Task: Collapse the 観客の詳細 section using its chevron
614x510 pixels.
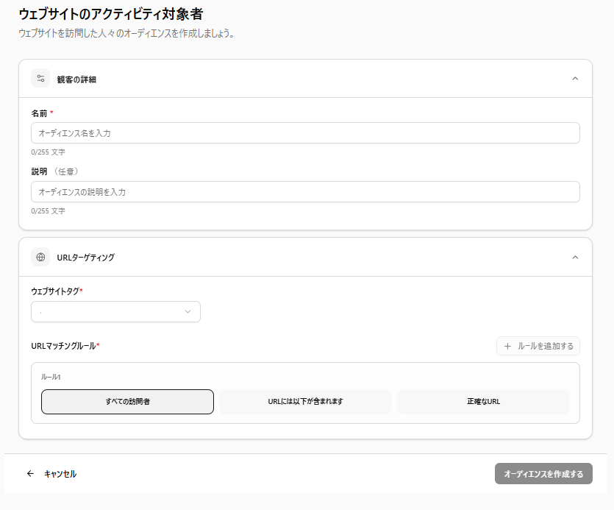Action: click(575, 79)
